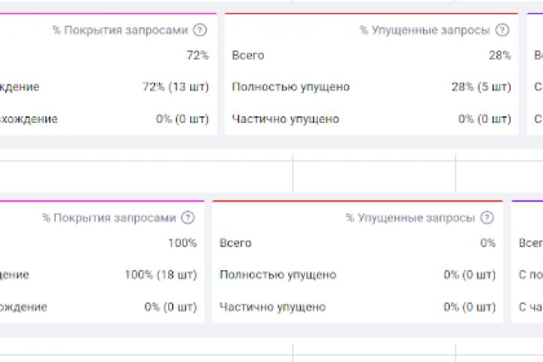This screenshot has height=362, width=543.
Task: Click the 28% total missed requests value
Action: 499,55
